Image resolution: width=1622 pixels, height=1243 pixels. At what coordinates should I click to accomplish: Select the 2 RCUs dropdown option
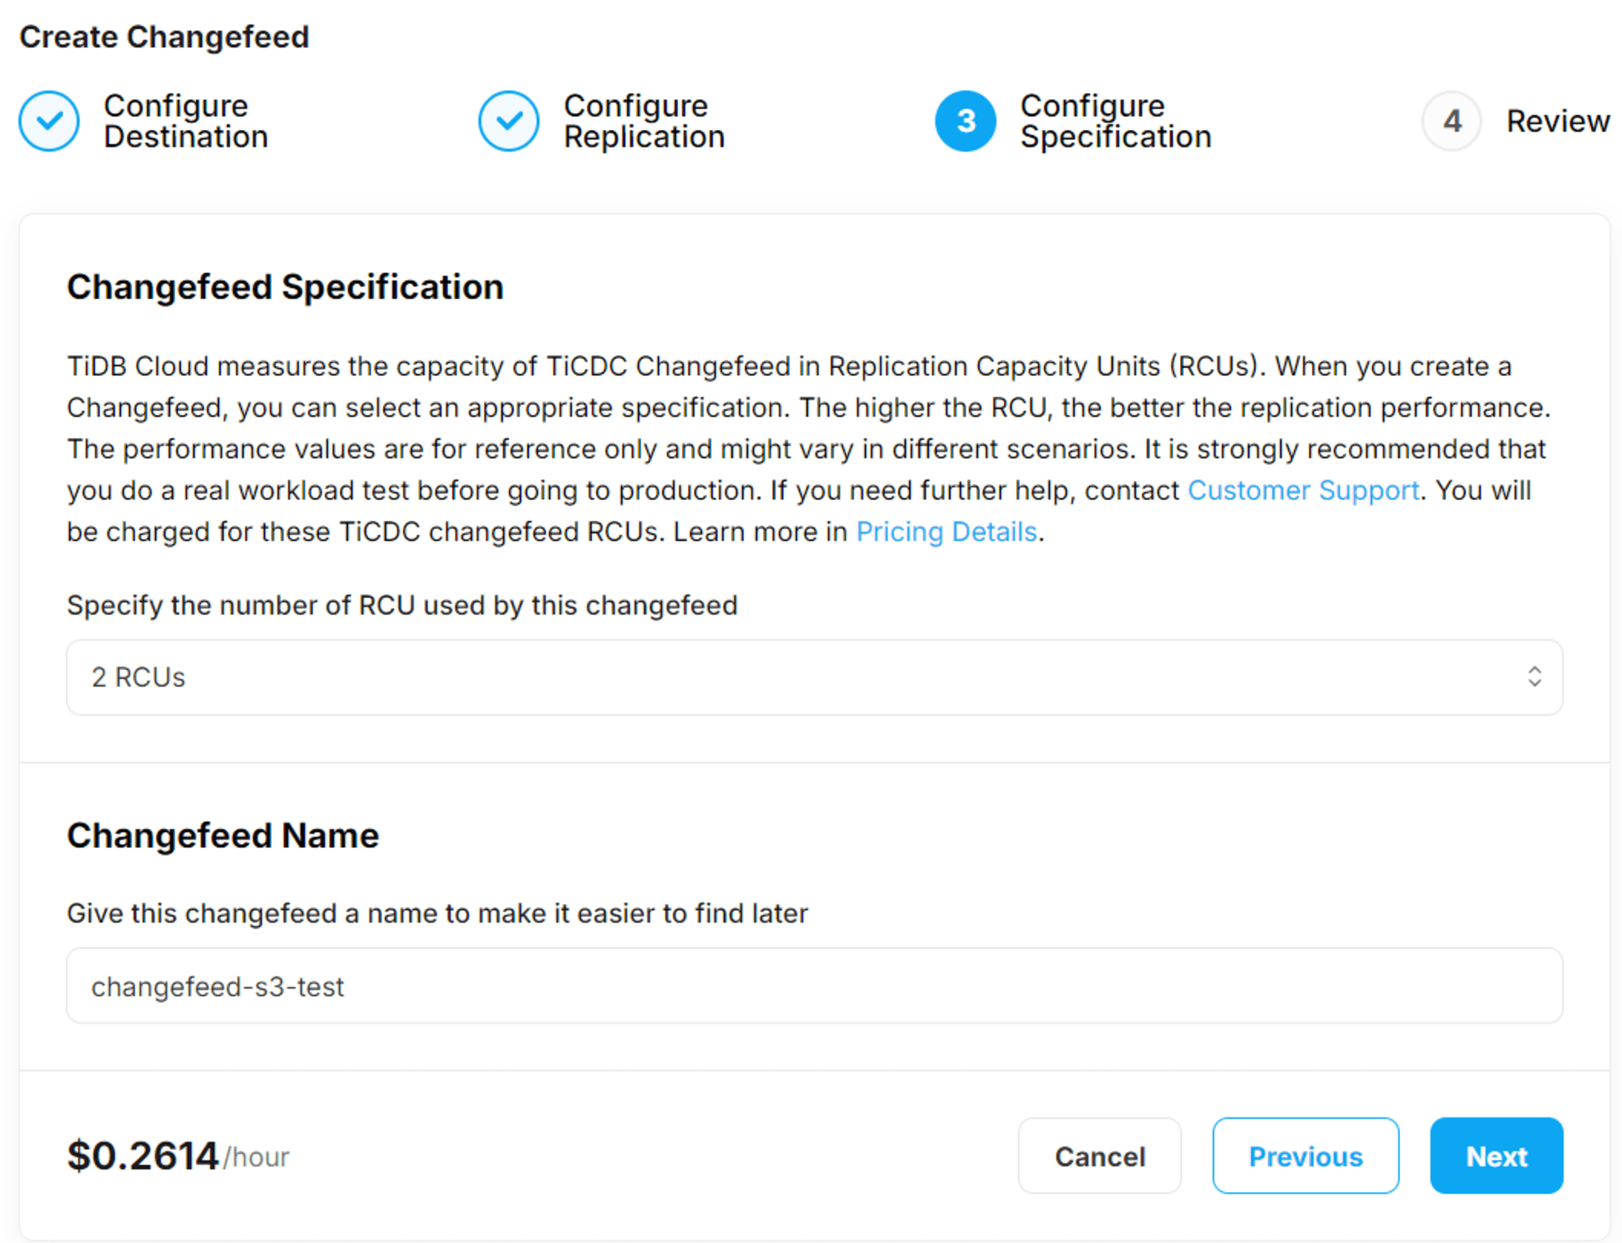point(813,676)
